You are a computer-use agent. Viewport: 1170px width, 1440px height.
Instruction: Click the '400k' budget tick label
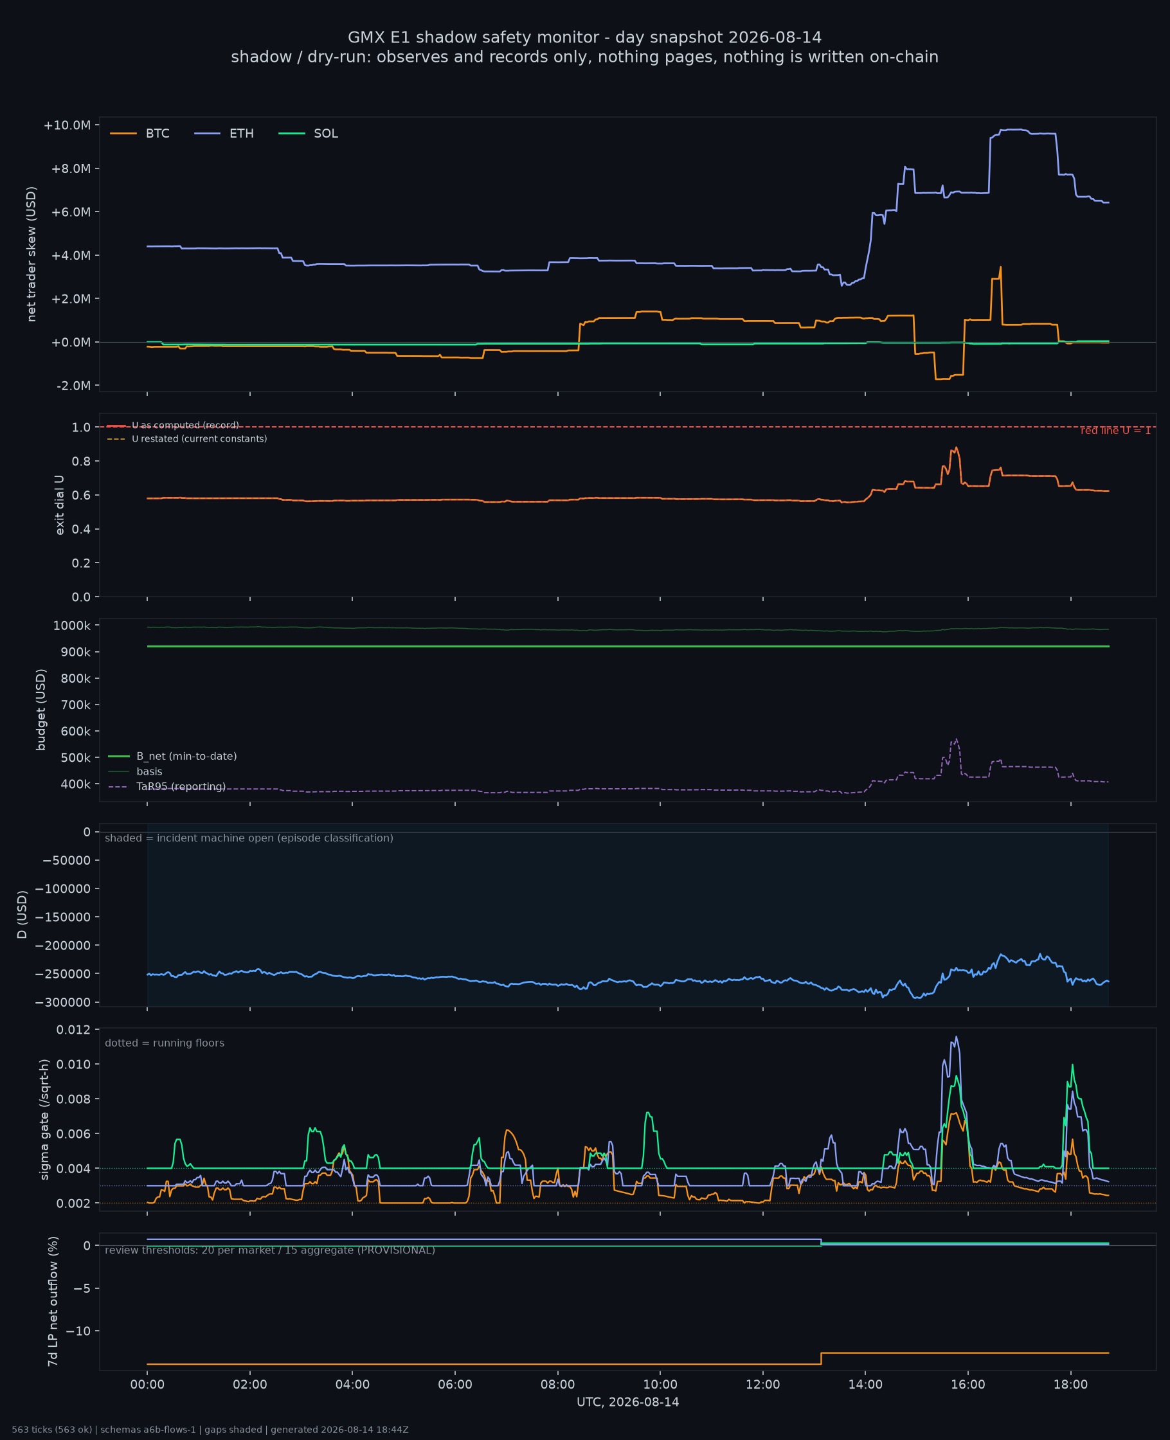(x=75, y=784)
